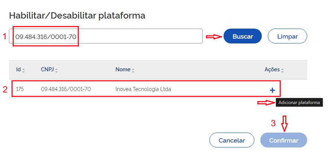The image size is (328, 156).
Task: Sort the table by Nome column label
Action: point(123,69)
